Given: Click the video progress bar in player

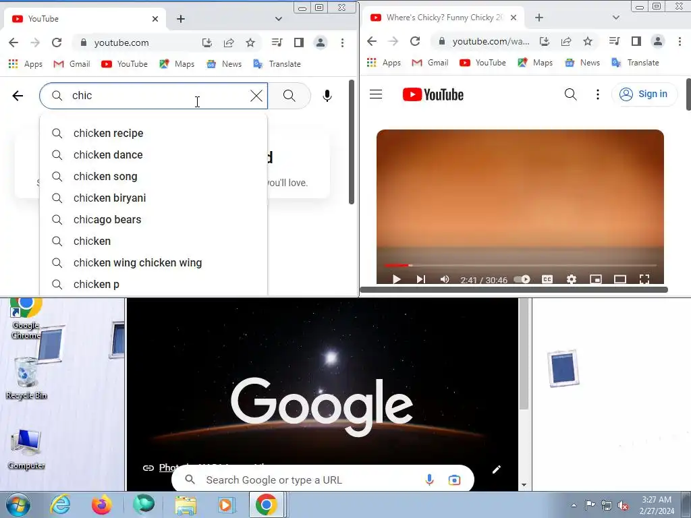Looking at the screenshot, I should [x=520, y=265].
